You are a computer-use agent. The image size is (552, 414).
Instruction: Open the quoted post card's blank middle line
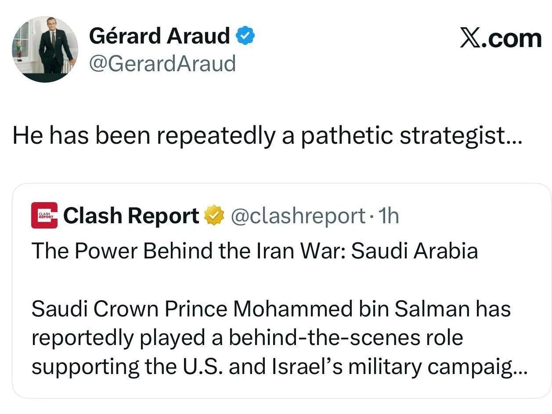(x=281, y=280)
